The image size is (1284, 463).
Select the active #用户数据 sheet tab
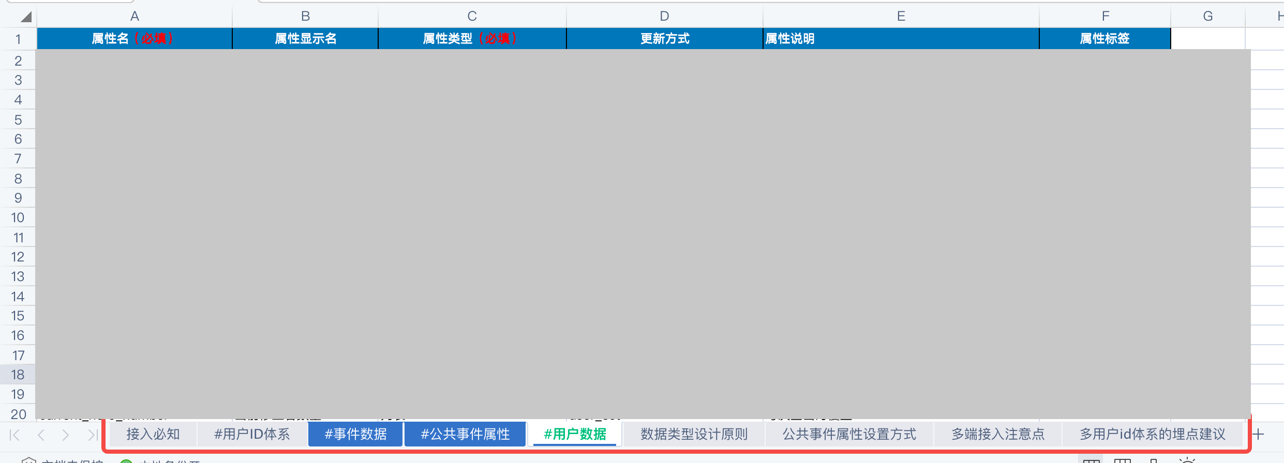(575, 434)
